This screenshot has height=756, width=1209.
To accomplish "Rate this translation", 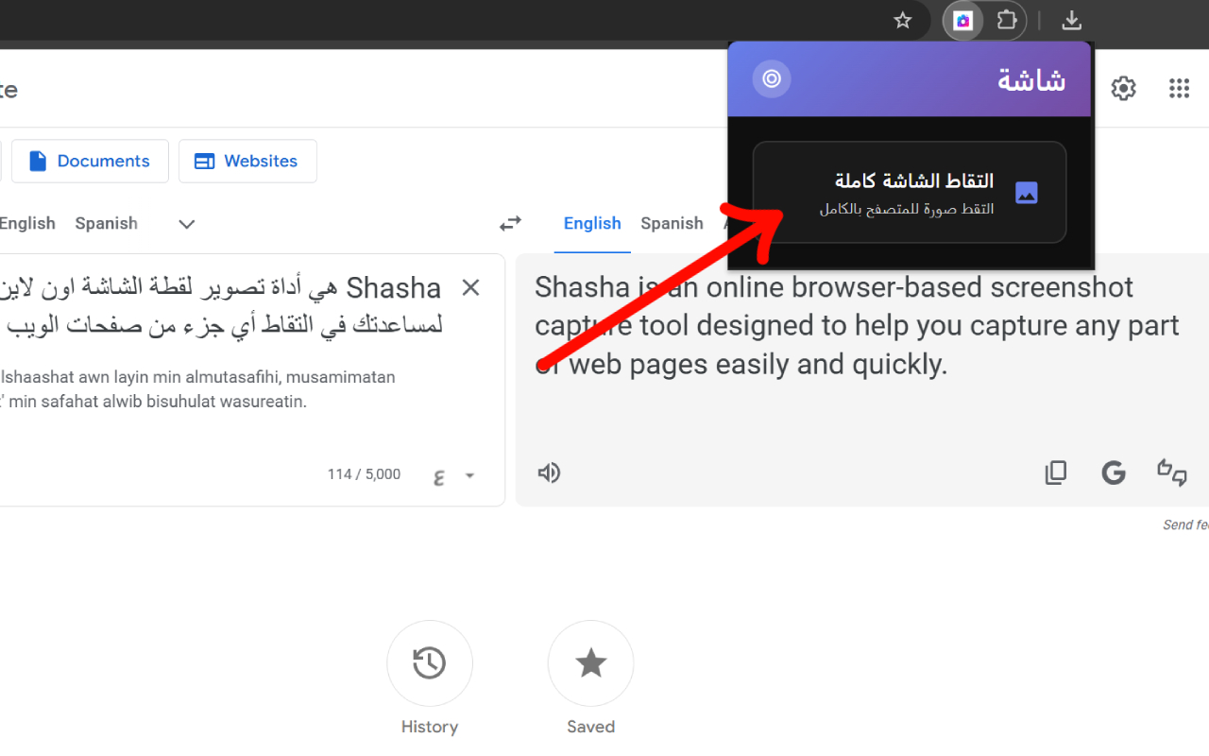I will 1172,472.
